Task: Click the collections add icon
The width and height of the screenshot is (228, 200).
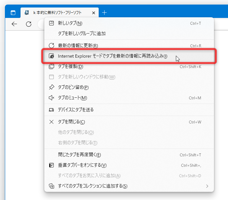Action: tap(51, 186)
